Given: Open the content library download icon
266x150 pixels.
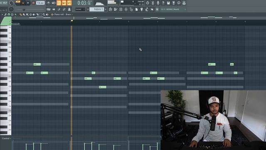Looking at the screenshot, I should pyautogui.click(x=184, y=3).
